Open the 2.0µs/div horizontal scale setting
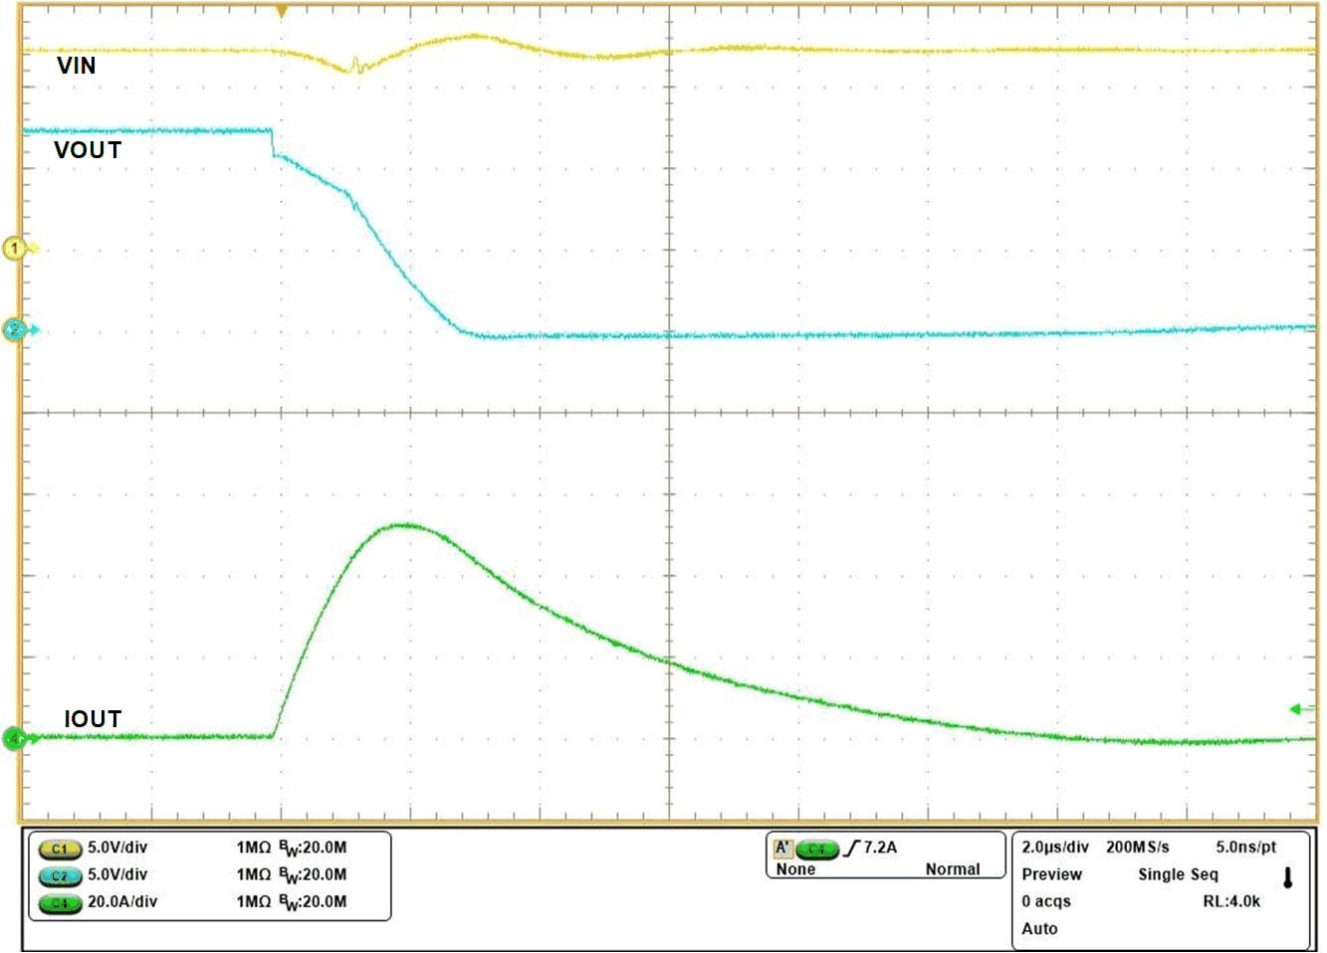This screenshot has height=953, width=1327. coord(1055,848)
